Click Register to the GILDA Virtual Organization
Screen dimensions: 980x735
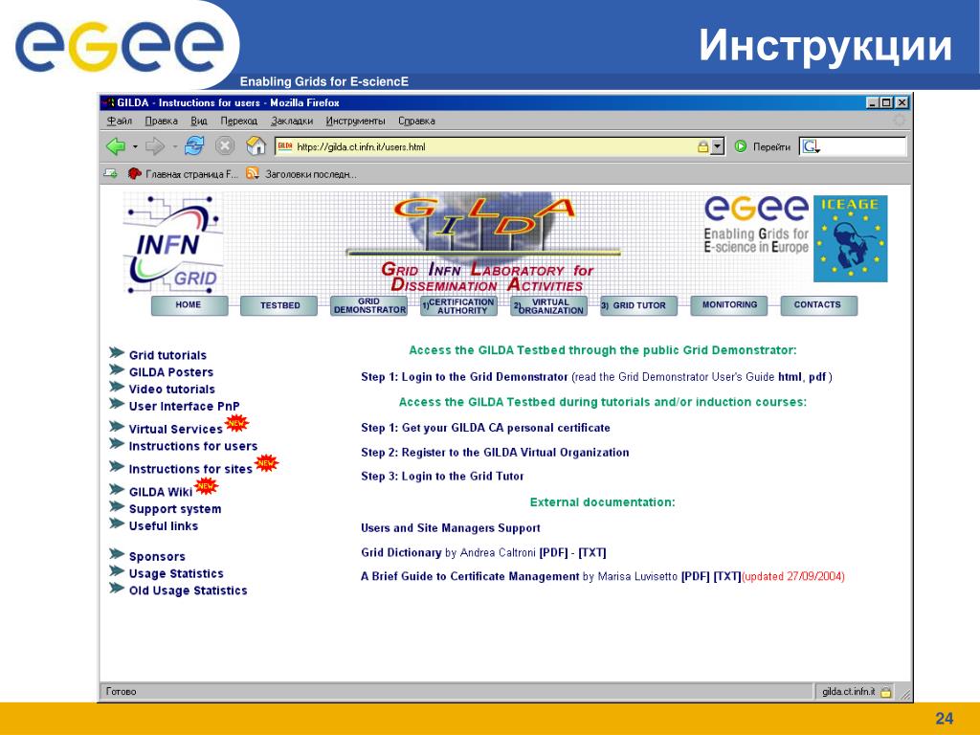coord(515,452)
